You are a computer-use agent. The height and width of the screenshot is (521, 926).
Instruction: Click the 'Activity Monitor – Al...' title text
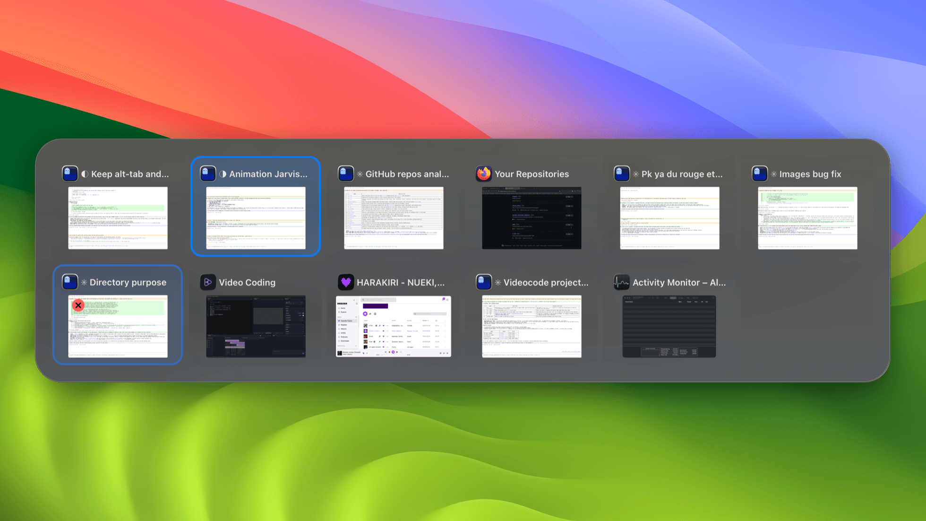[x=679, y=282]
